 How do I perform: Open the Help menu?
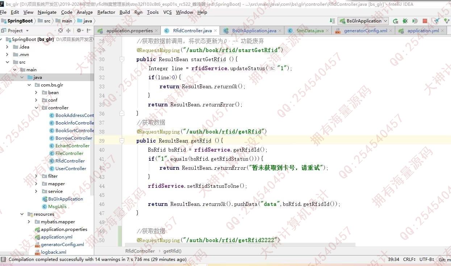coord(202,12)
